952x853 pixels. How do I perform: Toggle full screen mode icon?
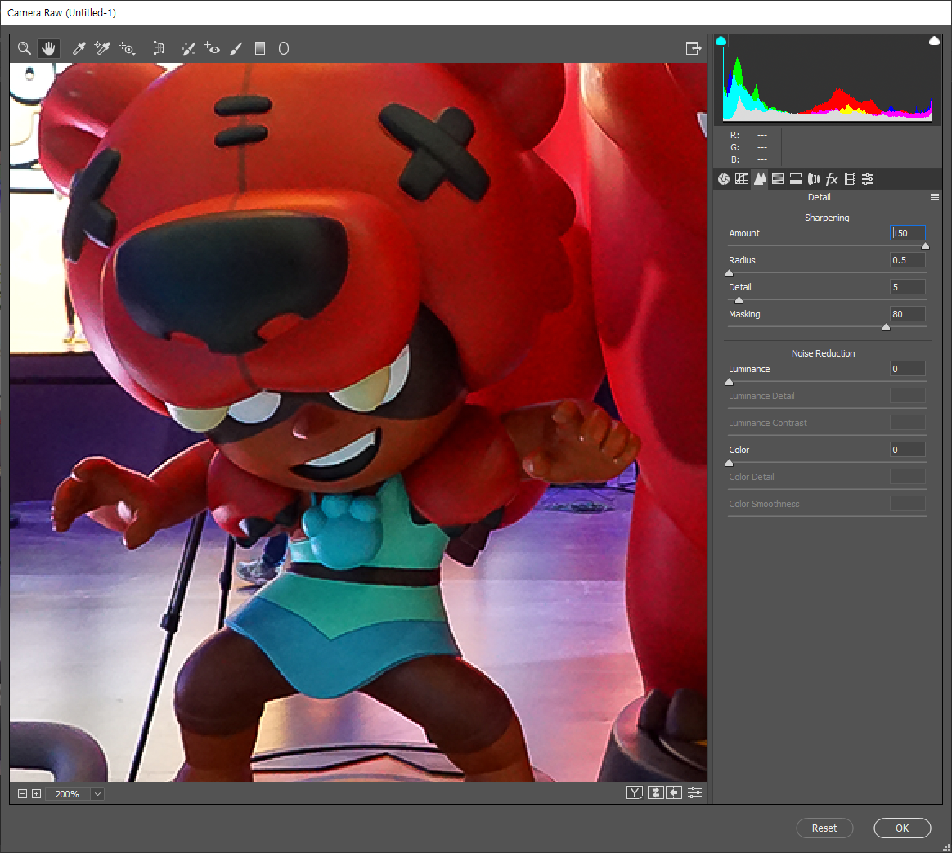tap(694, 48)
